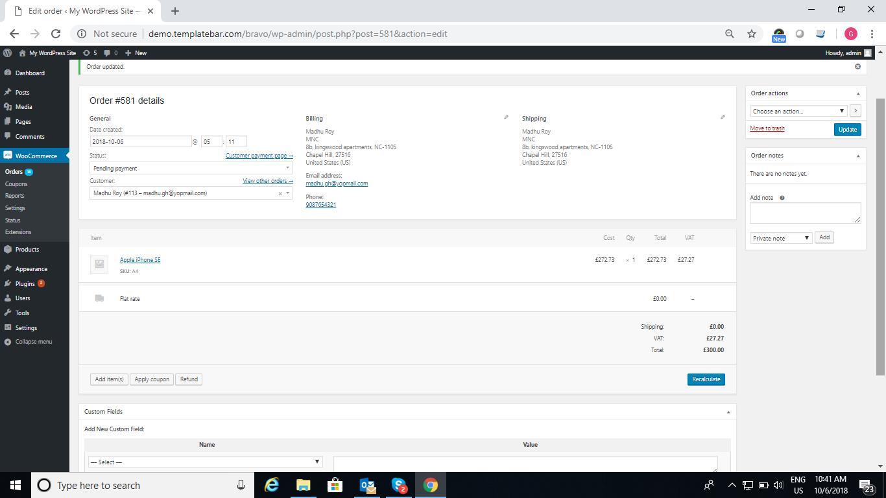Open My WordPress Site home link

pos(47,53)
